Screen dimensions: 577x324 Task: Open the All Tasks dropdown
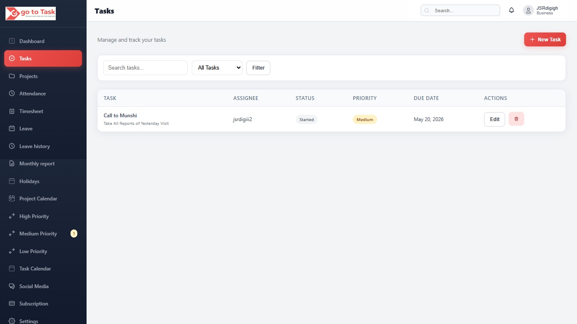[217, 67]
